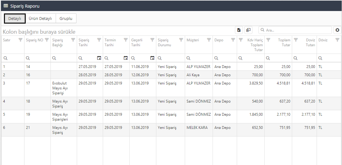The image size is (342, 165).
Task: Click the Ara search field
Action: point(297,30)
